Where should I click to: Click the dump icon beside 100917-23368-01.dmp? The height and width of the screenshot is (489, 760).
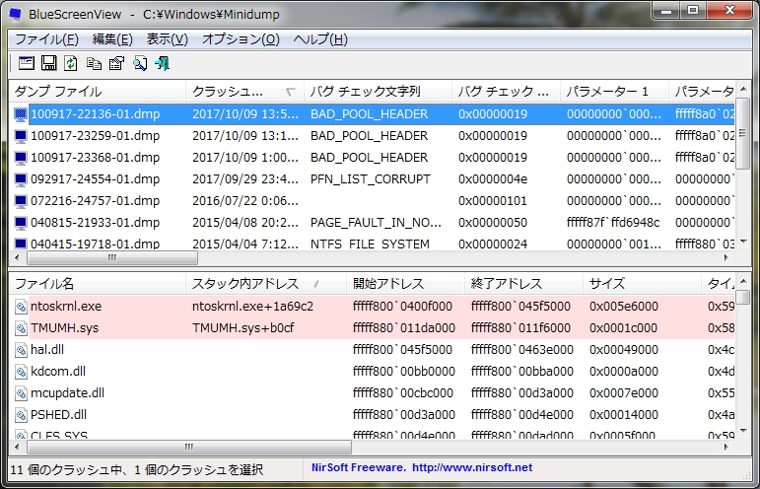21,158
